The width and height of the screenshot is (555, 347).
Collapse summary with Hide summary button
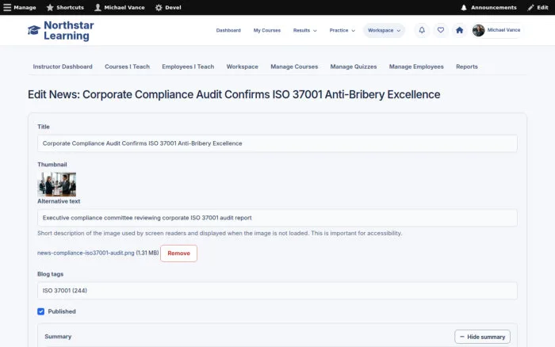tap(482, 337)
